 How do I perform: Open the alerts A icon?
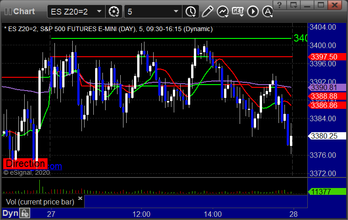click(x=268, y=11)
